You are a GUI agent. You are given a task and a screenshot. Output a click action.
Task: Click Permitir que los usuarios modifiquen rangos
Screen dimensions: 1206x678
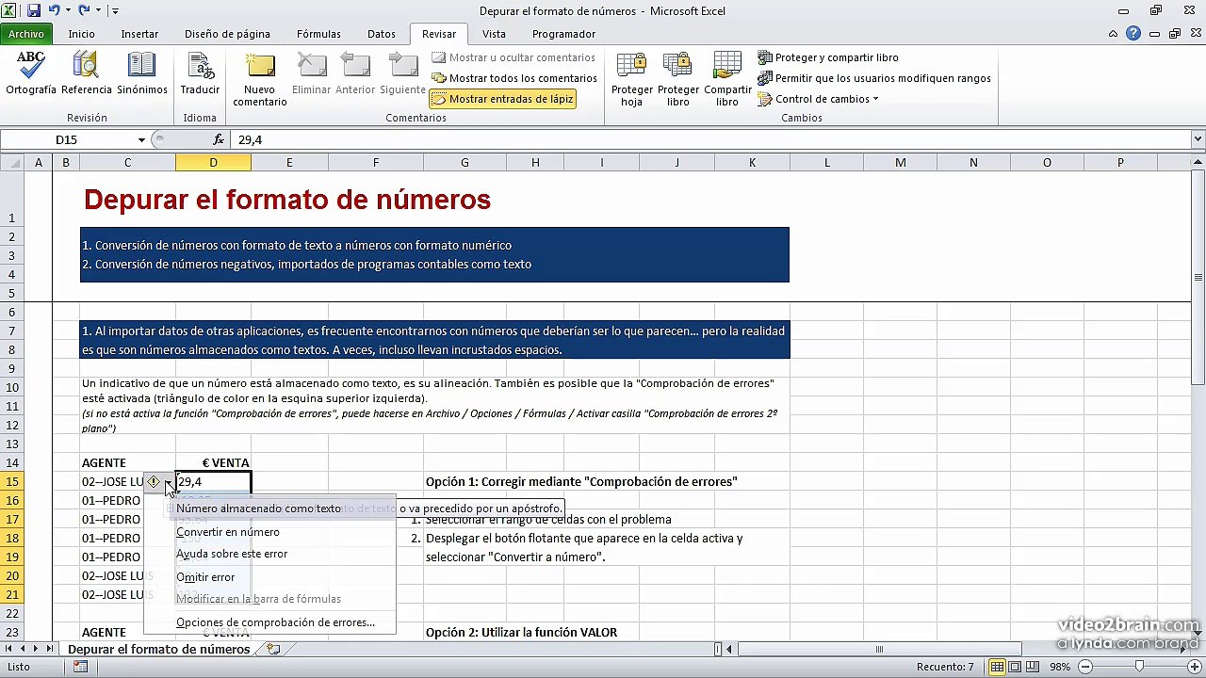(x=874, y=78)
